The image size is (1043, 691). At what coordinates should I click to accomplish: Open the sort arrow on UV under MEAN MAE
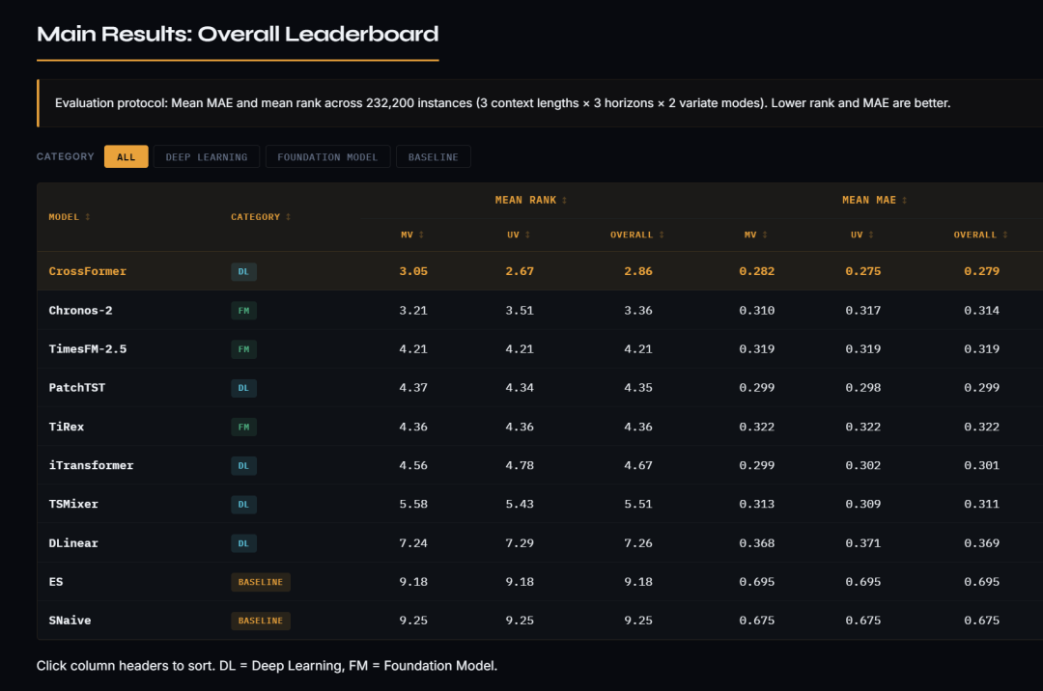[872, 235]
